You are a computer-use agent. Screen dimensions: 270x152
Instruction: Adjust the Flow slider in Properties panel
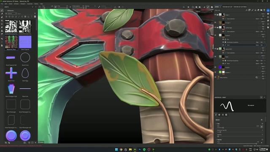237,144
